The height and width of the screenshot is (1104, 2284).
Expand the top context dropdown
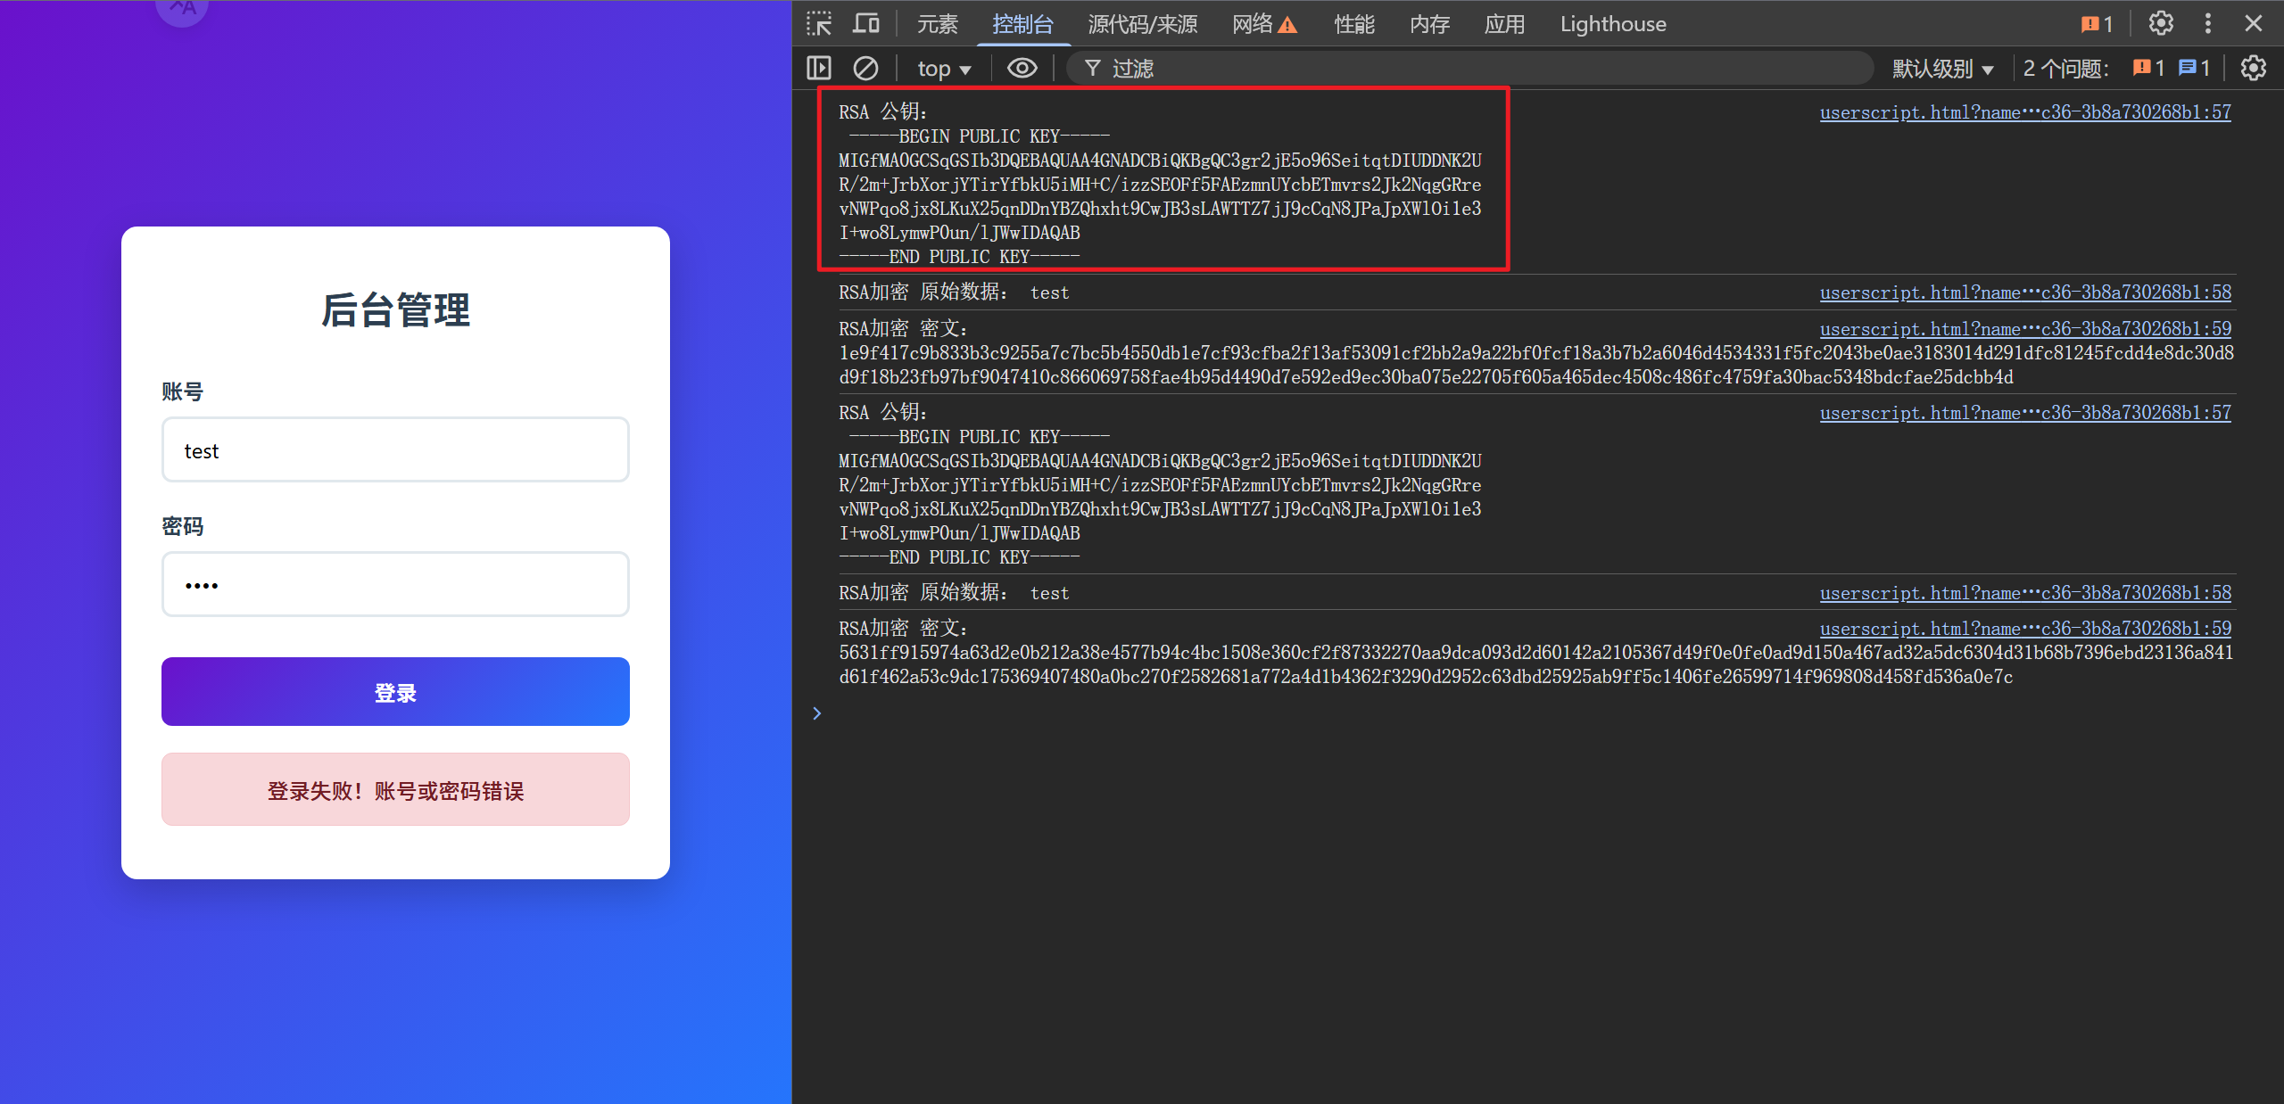[x=943, y=69]
